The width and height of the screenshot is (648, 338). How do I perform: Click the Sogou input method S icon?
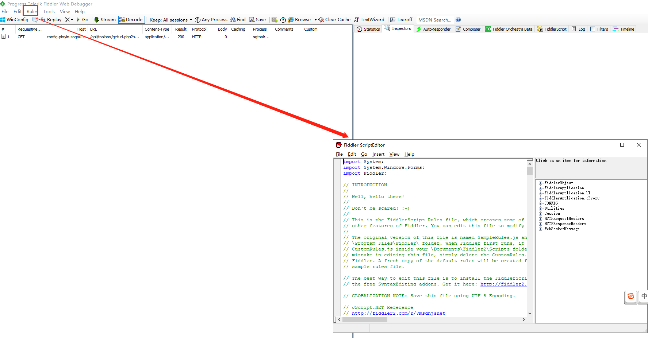pos(631,296)
